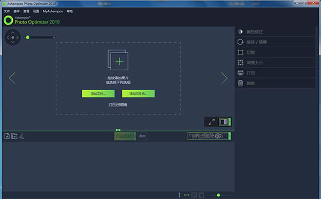Viewport: 321px width, 199px height.
Task: Open the 打开示例图像 sample image link
Action: click(x=118, y=105)
